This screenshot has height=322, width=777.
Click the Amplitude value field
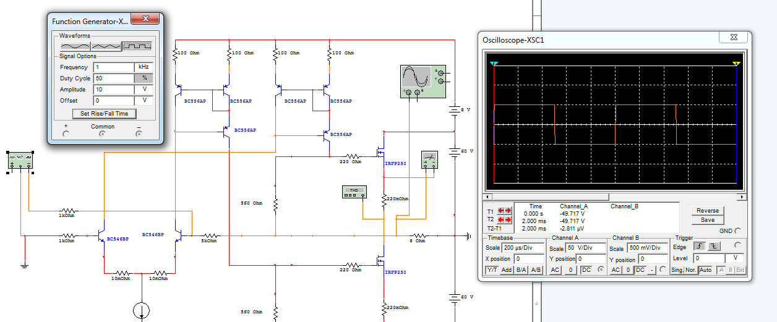(x=114, y=90)
